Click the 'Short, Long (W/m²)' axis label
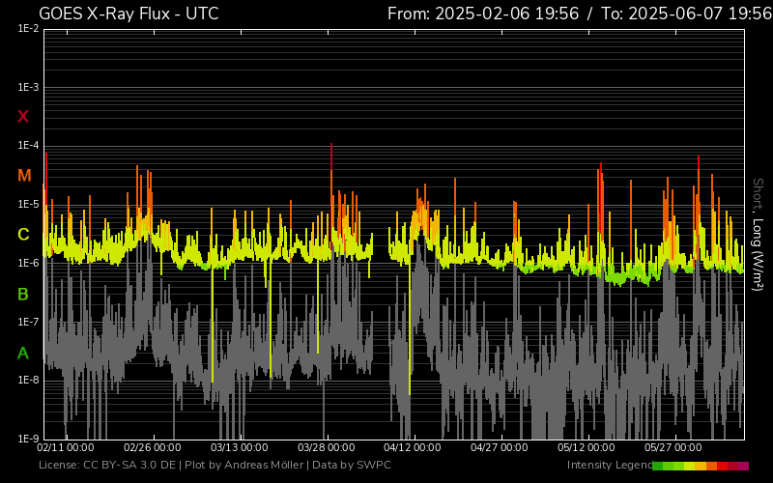Screen dimensions: 773x483 (x=758, y=235)
